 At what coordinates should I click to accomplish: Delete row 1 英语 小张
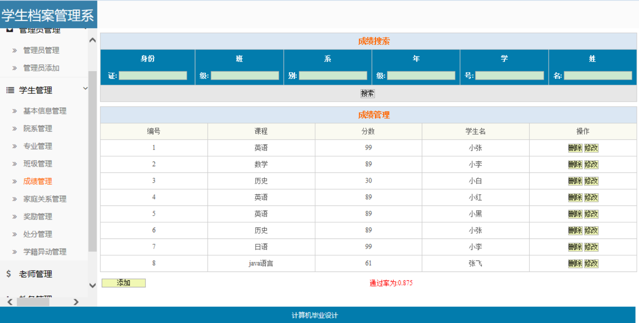pyautogui.click(x=575, y=148)
